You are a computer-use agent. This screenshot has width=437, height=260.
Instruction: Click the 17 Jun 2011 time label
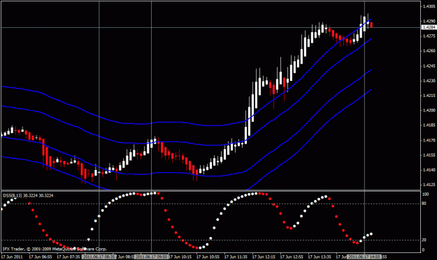coord(13,257)
